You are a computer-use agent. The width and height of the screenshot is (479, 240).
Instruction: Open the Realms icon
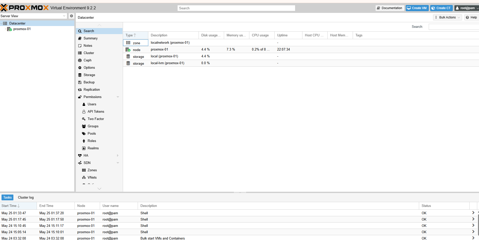coord(84,148)
